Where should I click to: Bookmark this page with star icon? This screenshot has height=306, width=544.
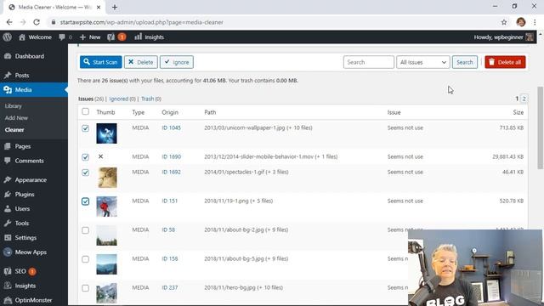504,22
